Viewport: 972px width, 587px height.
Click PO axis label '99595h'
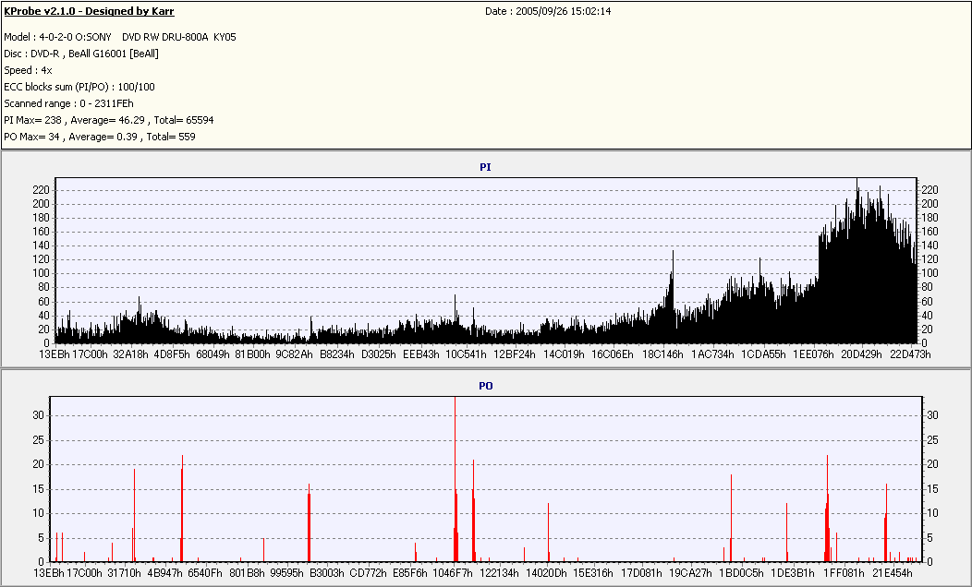click(286, 573)
